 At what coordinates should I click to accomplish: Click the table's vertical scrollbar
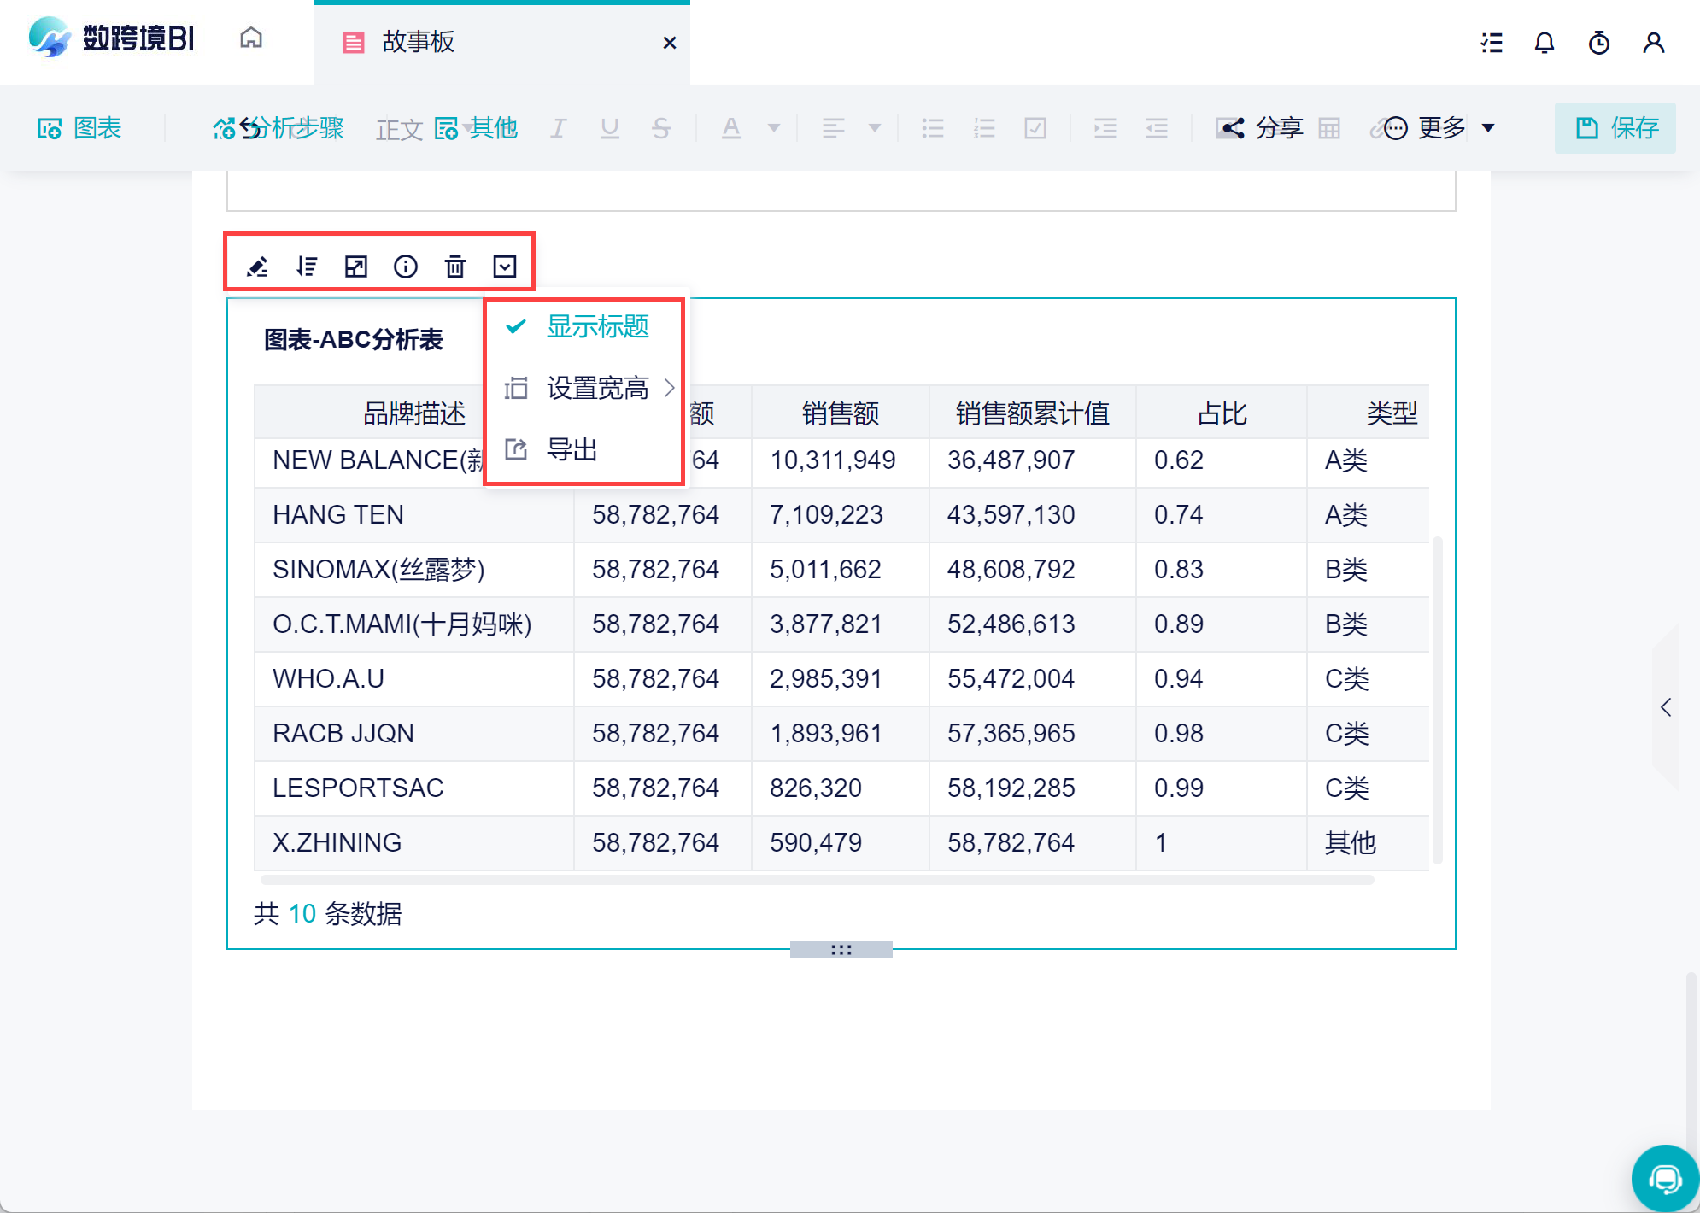click(x=1437, y=700)
